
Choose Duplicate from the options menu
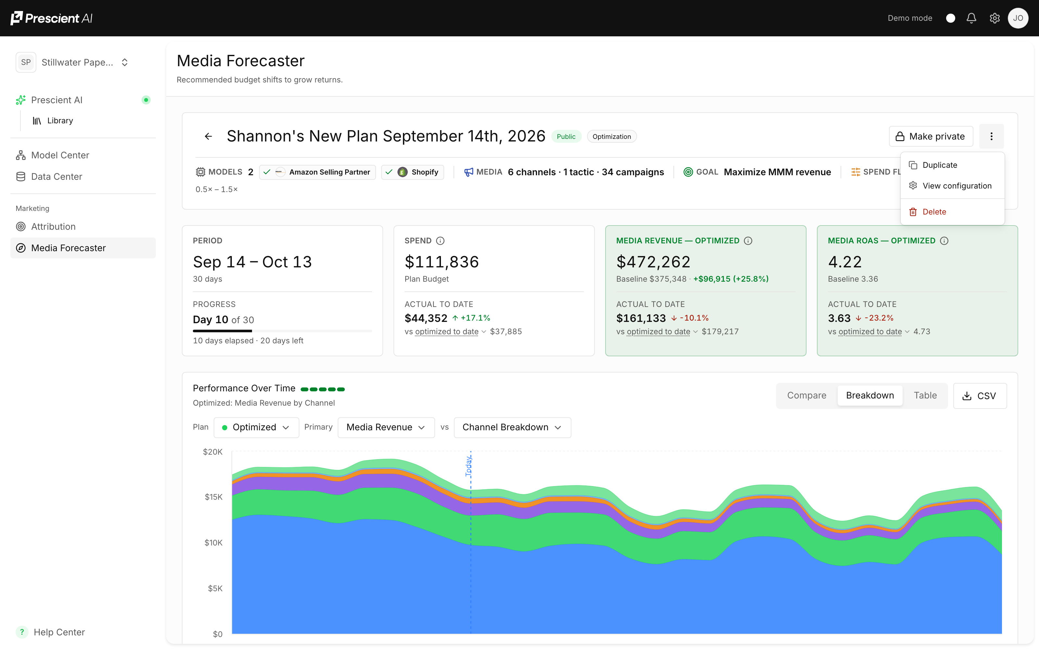coord(952,165)
